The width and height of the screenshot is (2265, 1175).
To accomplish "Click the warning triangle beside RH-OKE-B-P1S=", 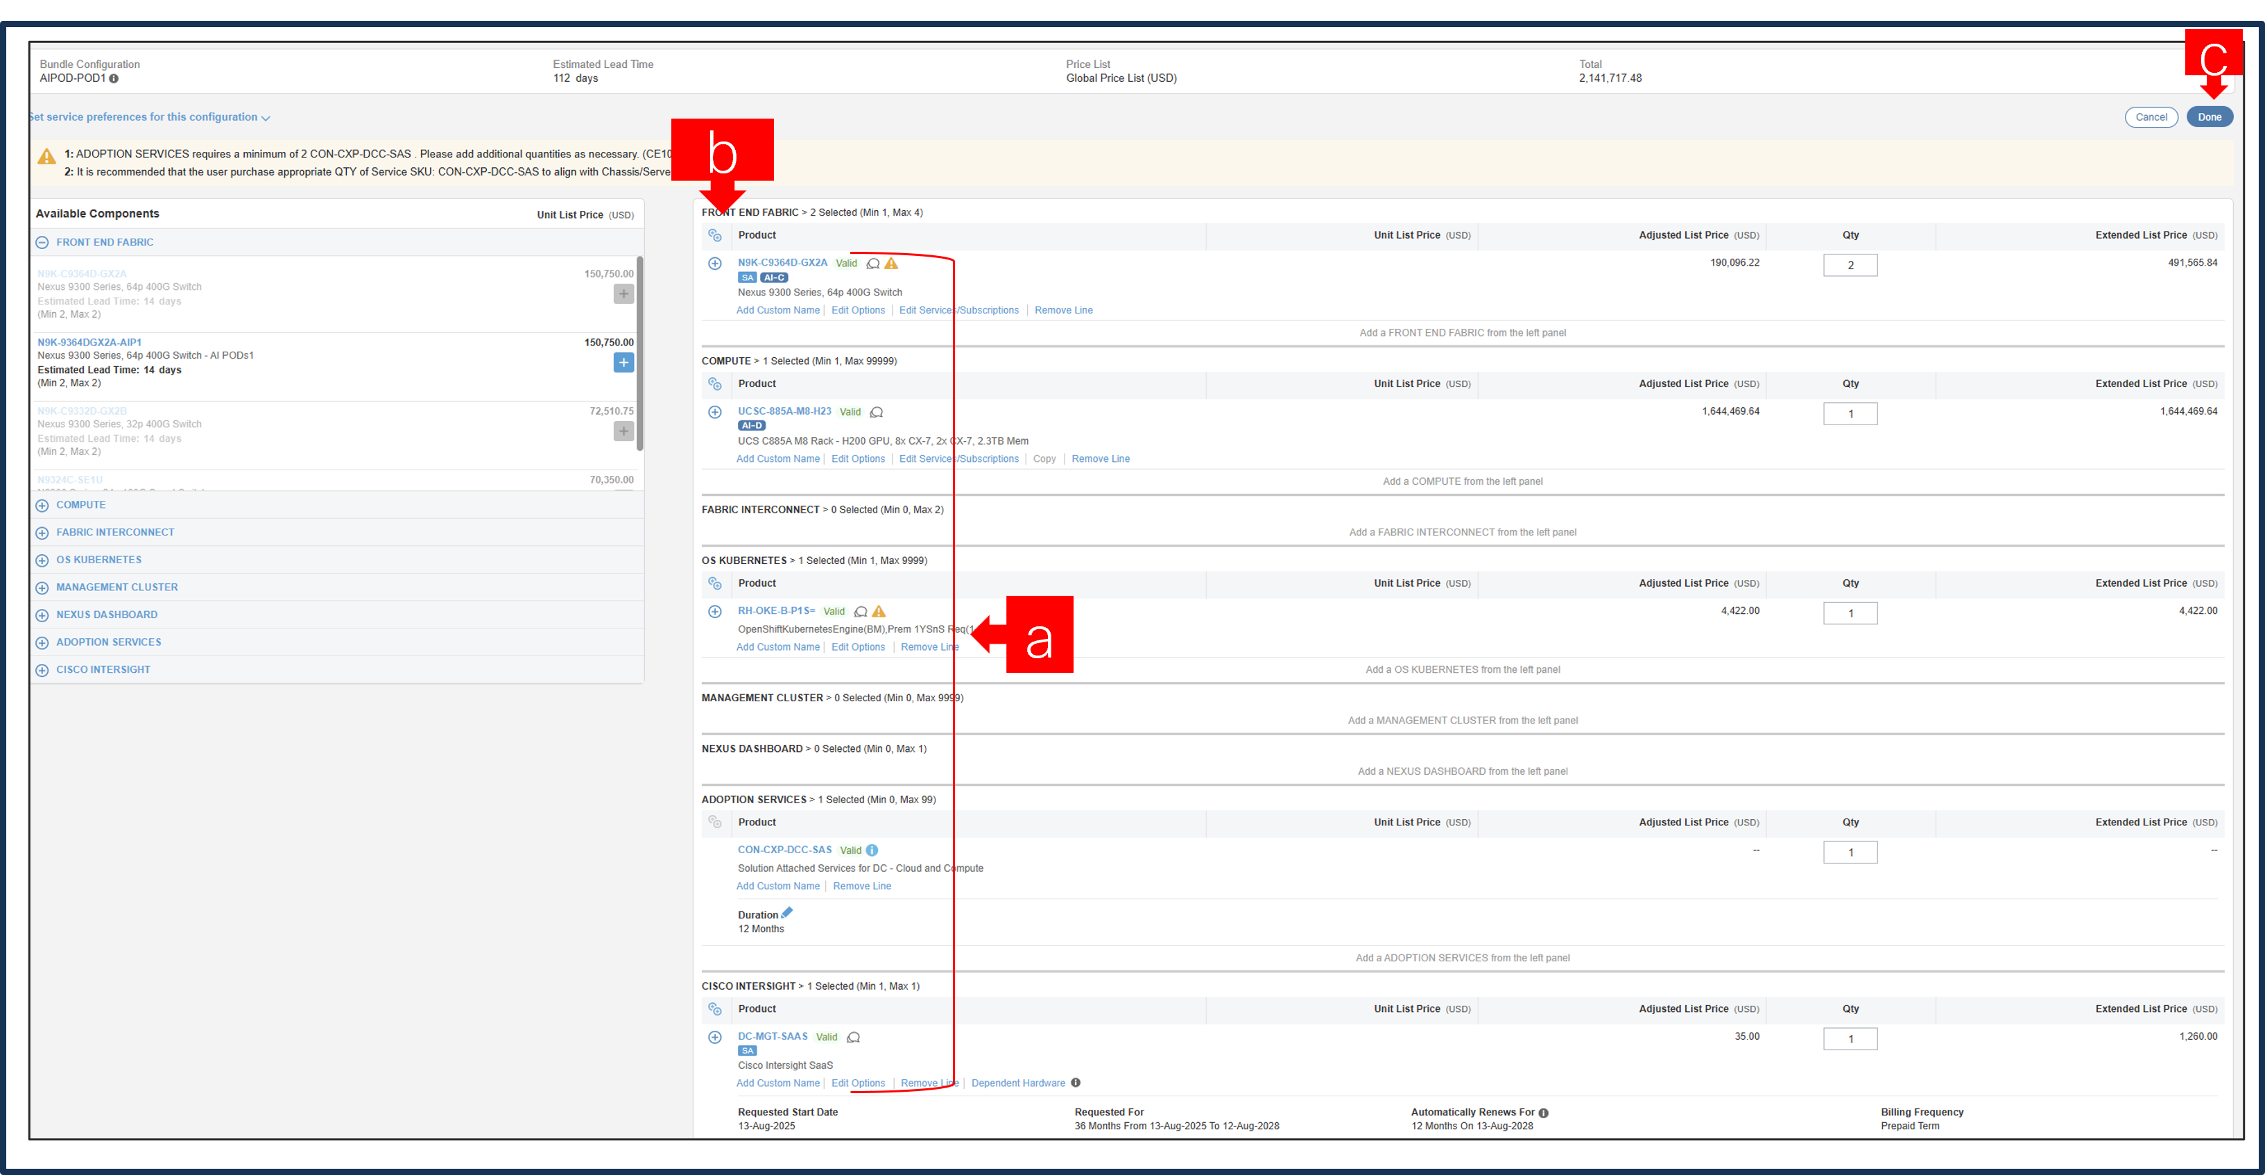I will [x=879, y=610].
